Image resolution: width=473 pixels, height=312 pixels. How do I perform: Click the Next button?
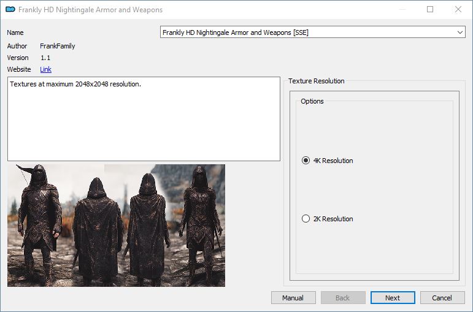point(393,298)
